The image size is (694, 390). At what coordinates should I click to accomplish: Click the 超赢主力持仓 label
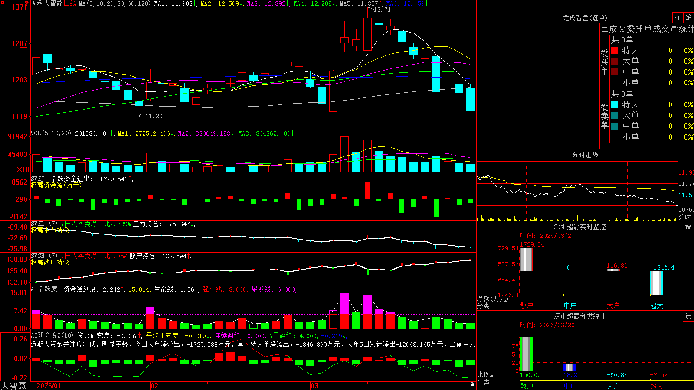pos(50,230)
